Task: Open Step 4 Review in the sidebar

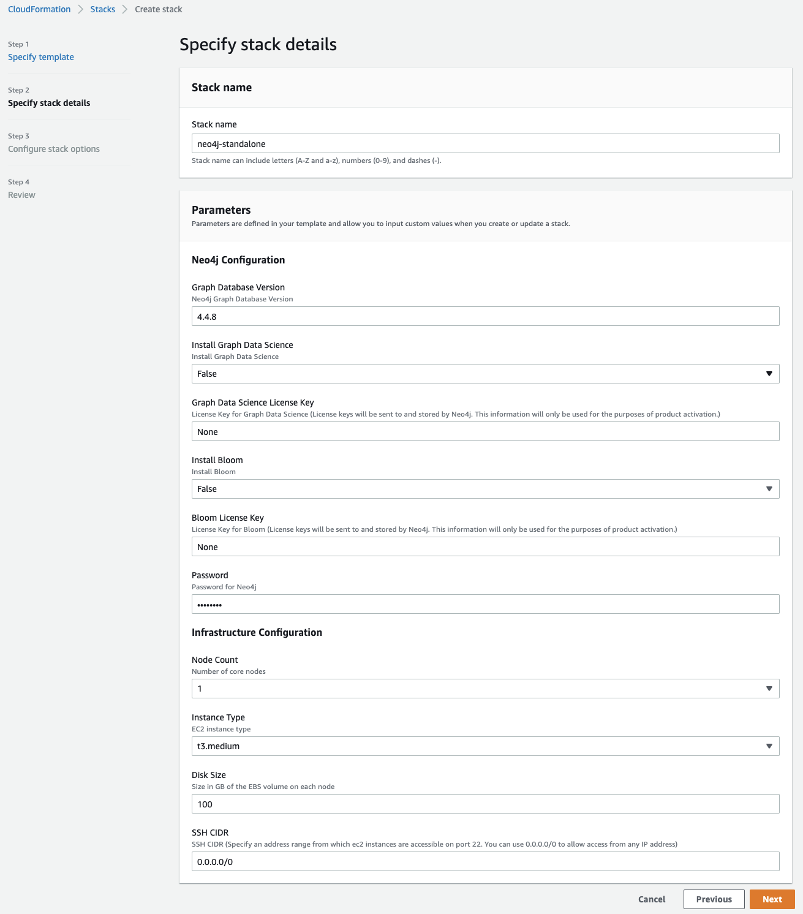Action: (20, 194)
